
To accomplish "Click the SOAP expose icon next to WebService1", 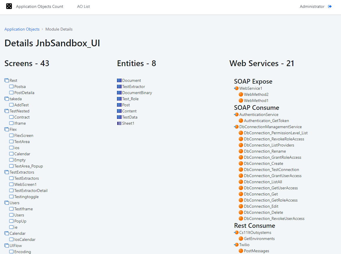I will point(236,88).
